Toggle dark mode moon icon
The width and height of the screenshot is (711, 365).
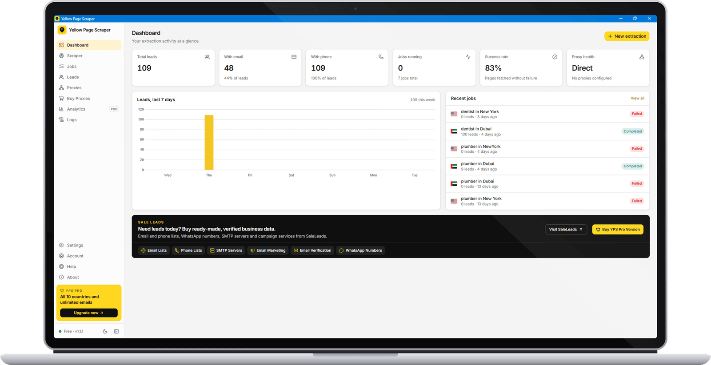click(105, 331)
